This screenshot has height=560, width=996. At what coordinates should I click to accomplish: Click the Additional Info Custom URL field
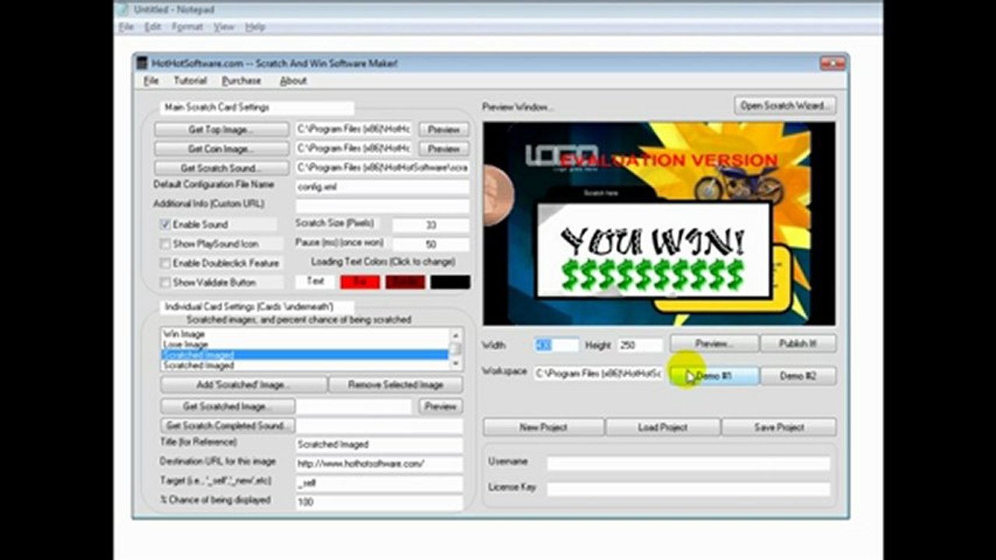pyautogui.click(x=382, y=206)
